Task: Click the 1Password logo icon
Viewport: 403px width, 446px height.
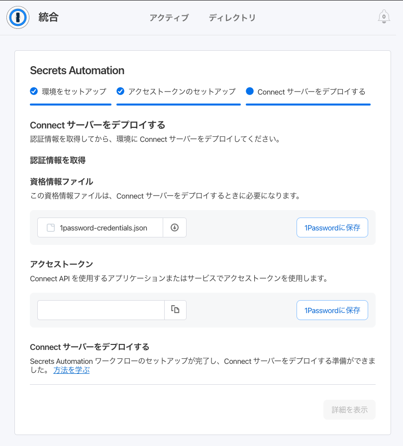Action: point(18,17)
